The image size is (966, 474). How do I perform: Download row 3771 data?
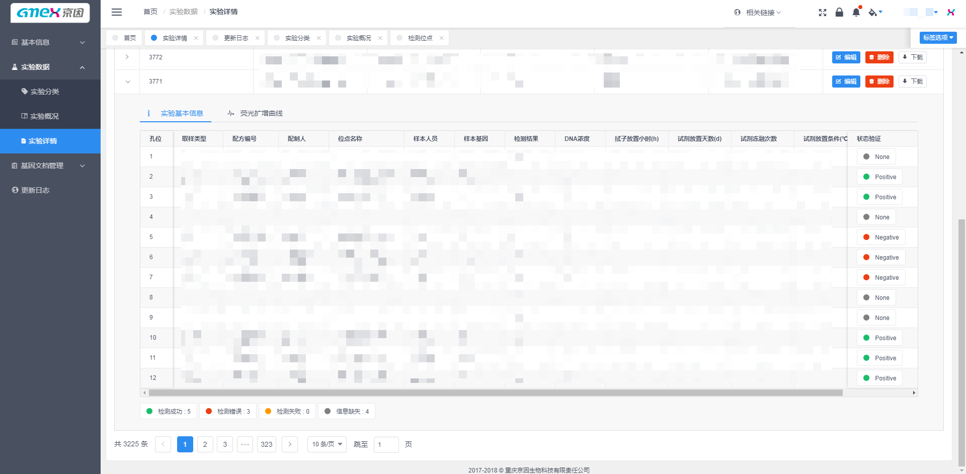[913, 82]
